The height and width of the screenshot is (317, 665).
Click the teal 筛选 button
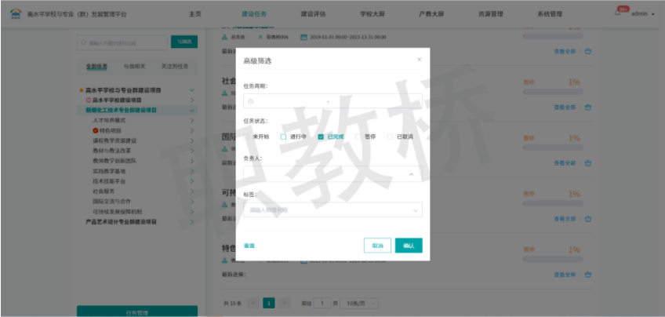pos(184,42)
